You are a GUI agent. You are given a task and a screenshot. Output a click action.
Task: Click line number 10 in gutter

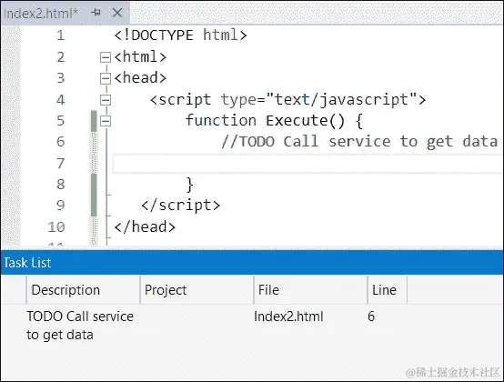[x=56, y=227]
